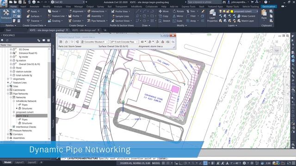
Task: Choose the Scale tool
Action: coord(178,21)
